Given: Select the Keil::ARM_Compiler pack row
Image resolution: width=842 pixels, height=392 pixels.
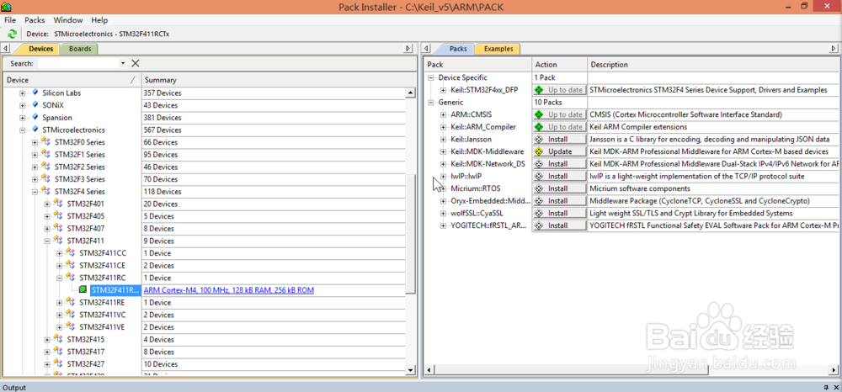Looking at the screenshot, I should [483, 127].
